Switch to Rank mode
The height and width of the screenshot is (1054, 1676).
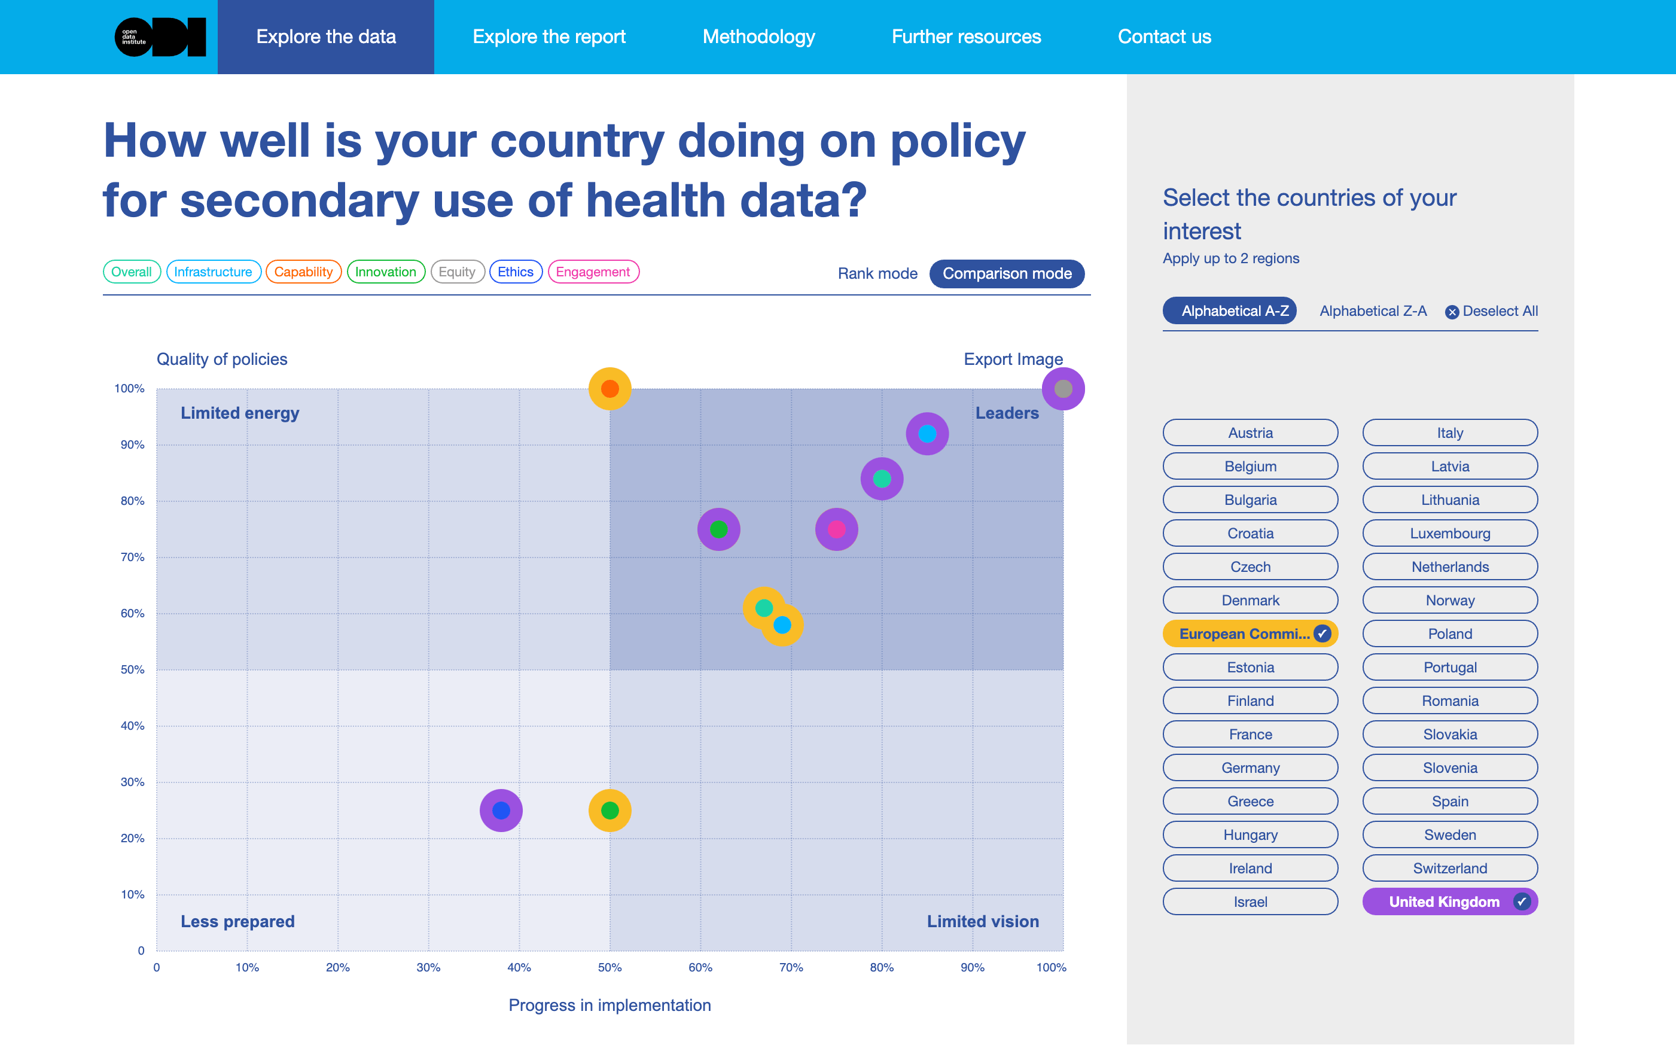877,273
